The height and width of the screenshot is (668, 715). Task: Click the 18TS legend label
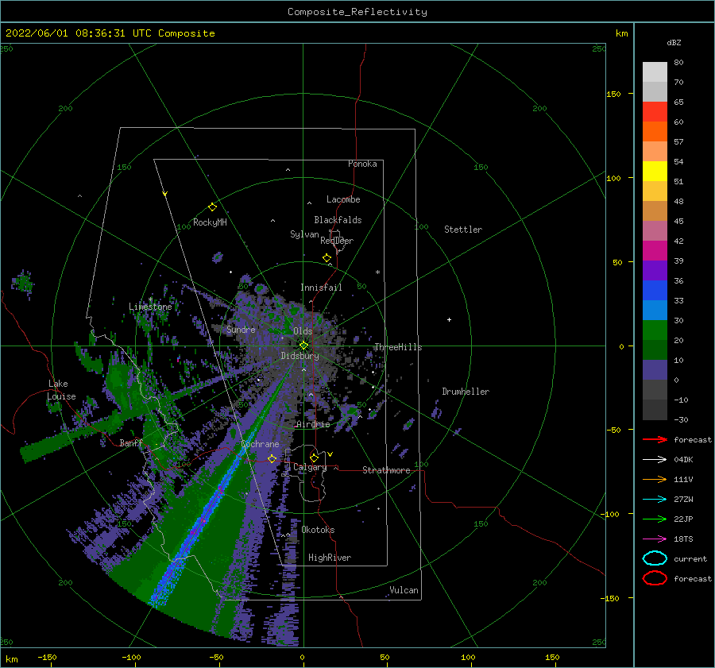(683, 539)
